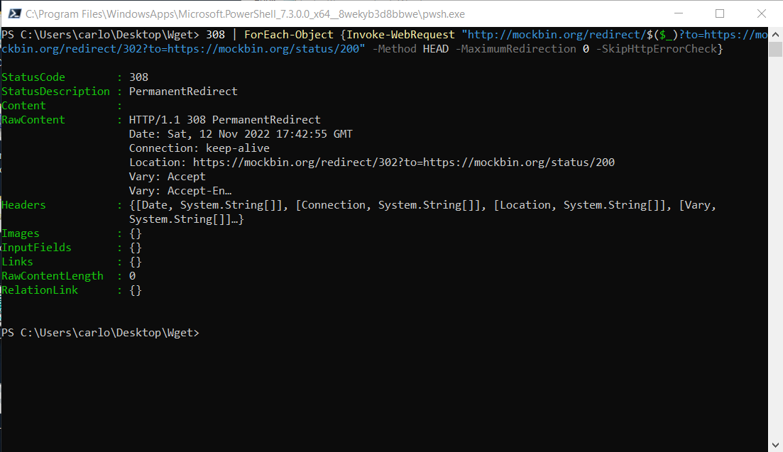Click the Connection: keep-alive line
783x452 pixels.
[x=199, y=148]
